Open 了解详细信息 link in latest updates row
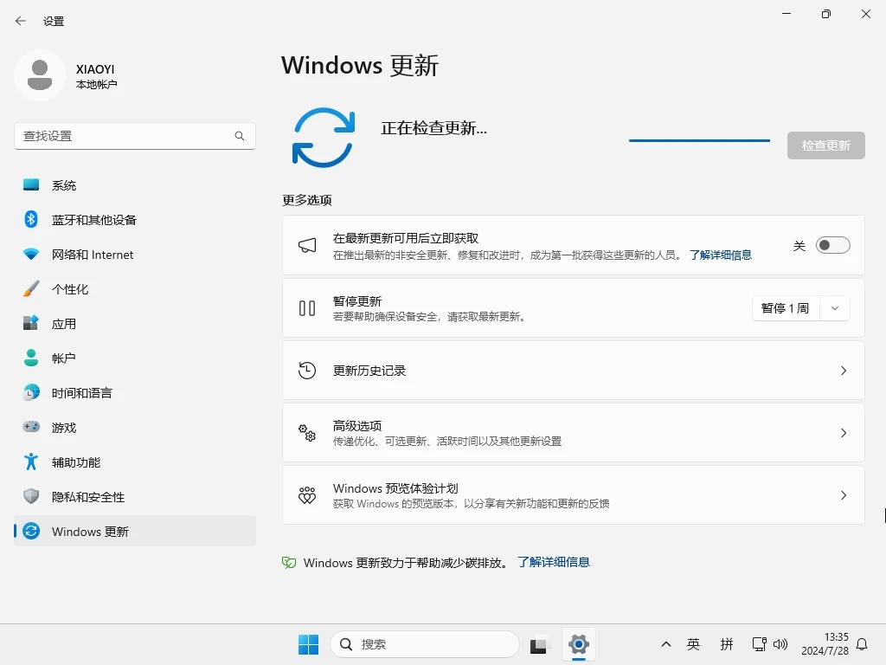886x665 pixels. 721,255
